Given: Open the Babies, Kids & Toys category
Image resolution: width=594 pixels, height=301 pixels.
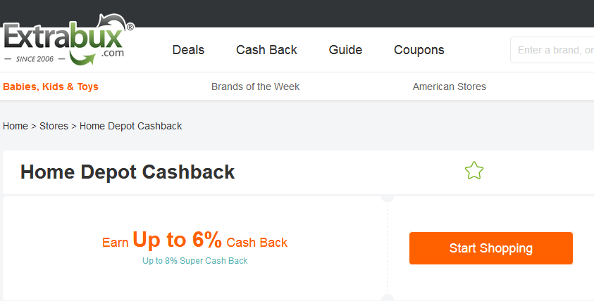Looking at the screenshot, I should click(x=51, y=87).
